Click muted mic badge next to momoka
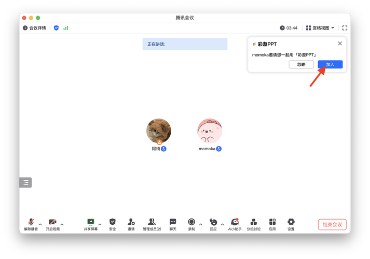 tap(219, 149)
